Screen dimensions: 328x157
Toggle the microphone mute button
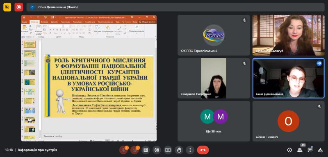coord(123,150)
